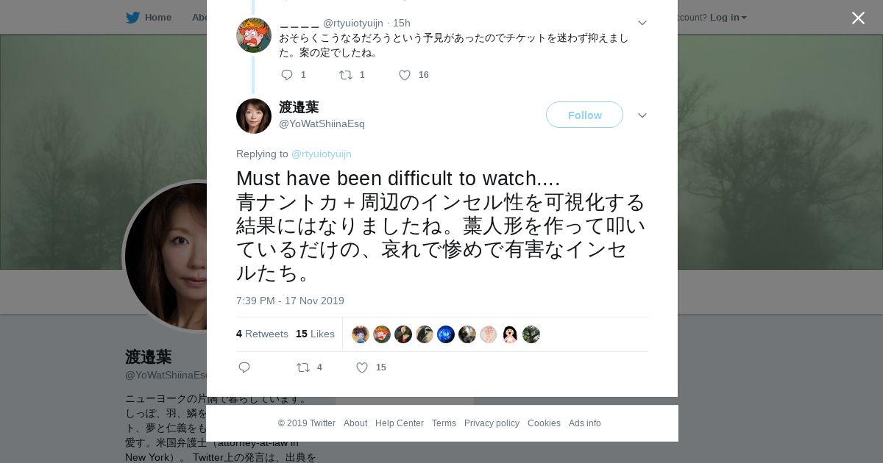This screenshot has height=463, width=883.
Task: Retweet the rtyuiotyuijn tweet
Action: (346, 75)
